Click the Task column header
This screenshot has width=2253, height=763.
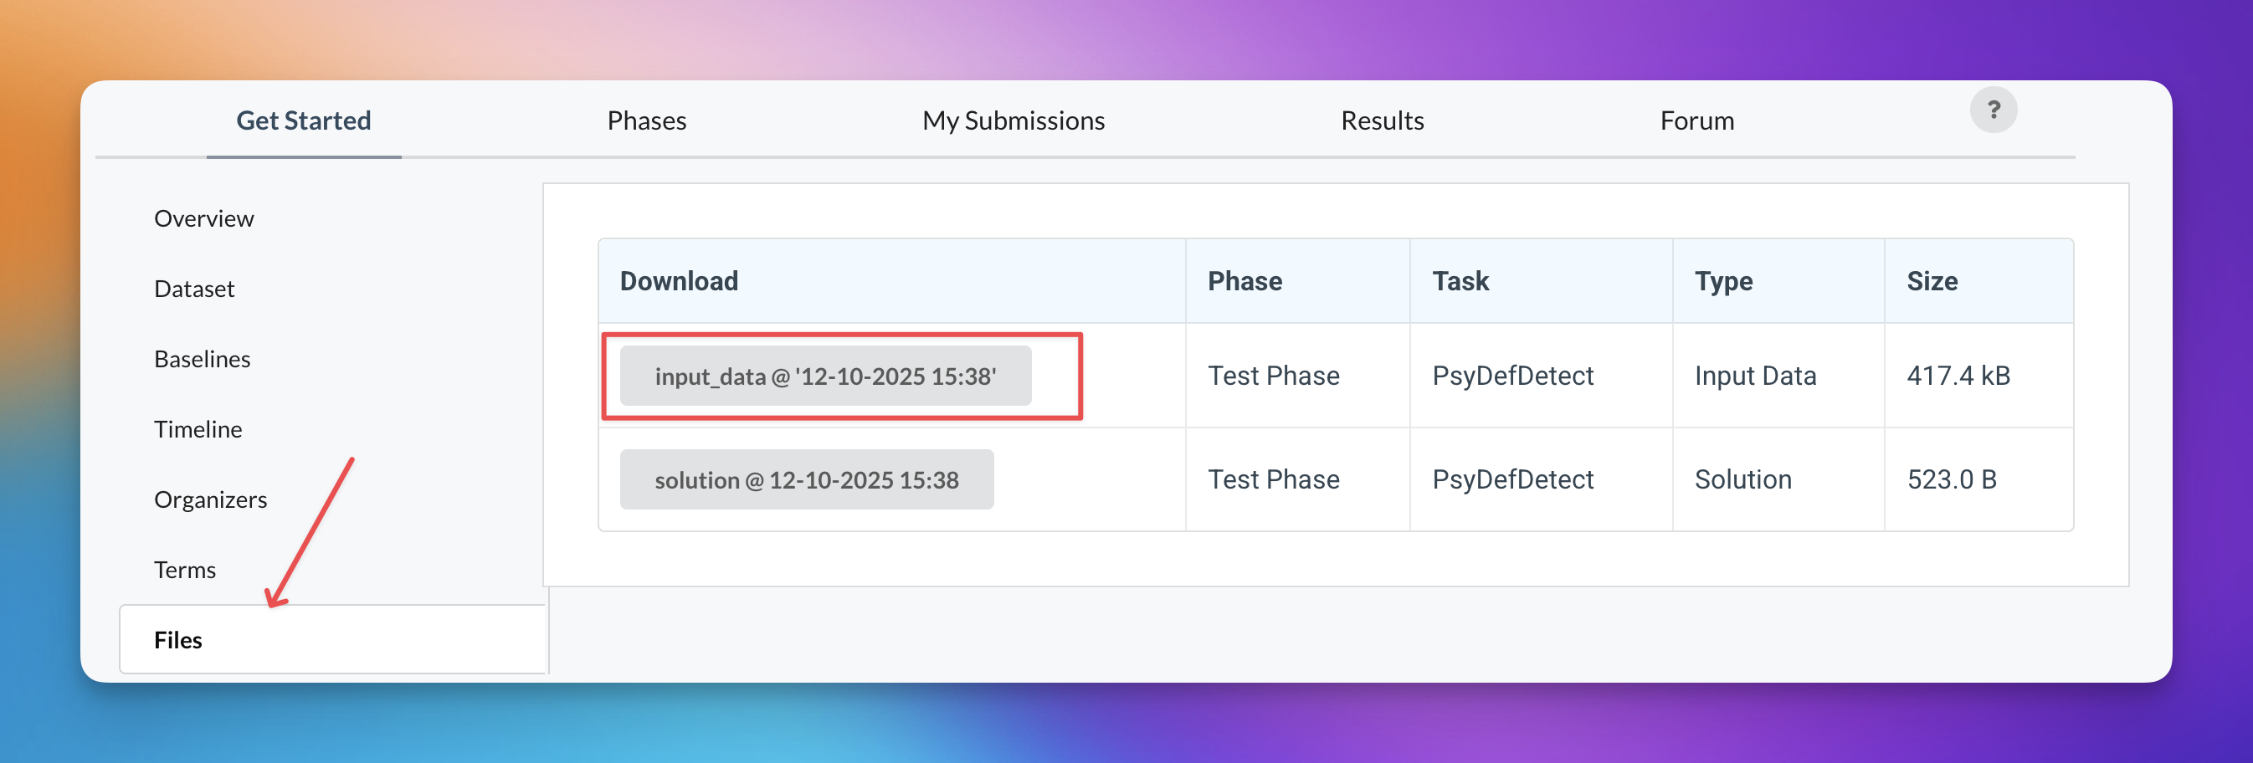(1460, 280)
